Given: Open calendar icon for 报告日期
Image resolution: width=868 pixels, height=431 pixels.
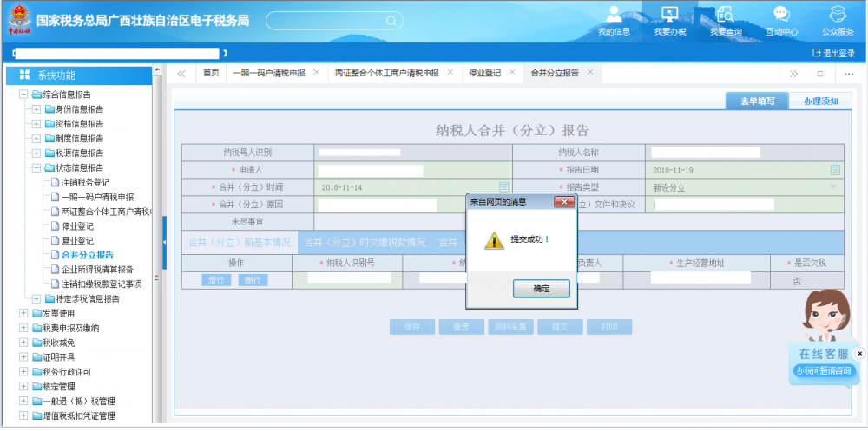Looking at the screenshot, I should 835,170.
